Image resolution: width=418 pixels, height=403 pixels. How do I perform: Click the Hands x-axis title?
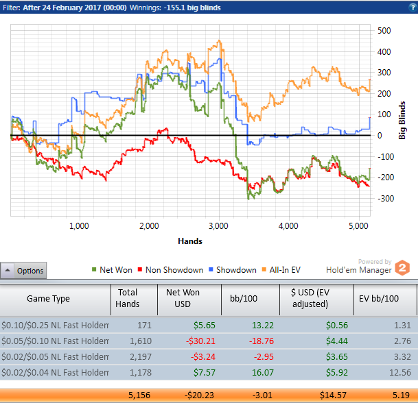[190, 241]
